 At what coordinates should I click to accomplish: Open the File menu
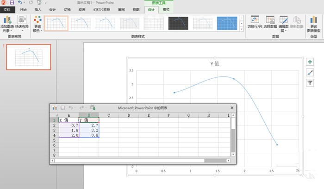click(x=7, y=10)
